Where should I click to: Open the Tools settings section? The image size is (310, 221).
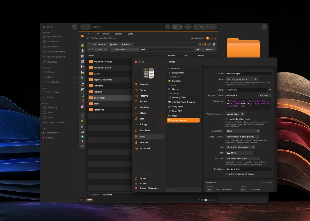(149, 136)
